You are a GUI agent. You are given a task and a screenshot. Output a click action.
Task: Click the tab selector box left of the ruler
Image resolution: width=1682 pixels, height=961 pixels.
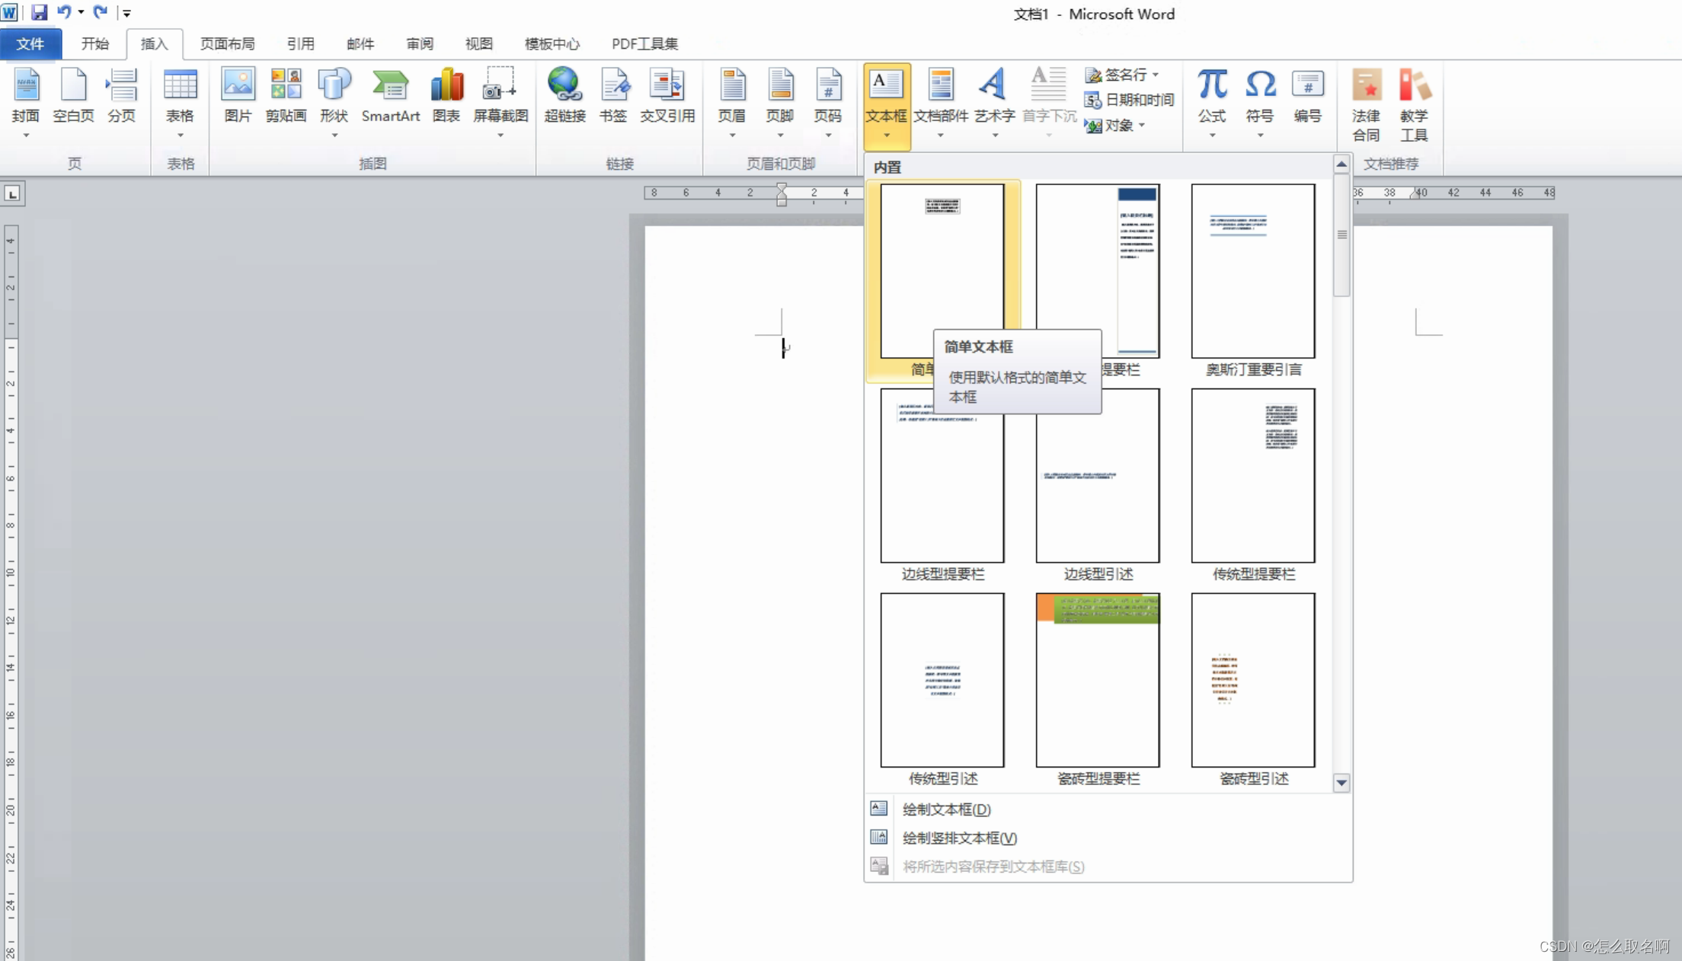coord(12,194)
